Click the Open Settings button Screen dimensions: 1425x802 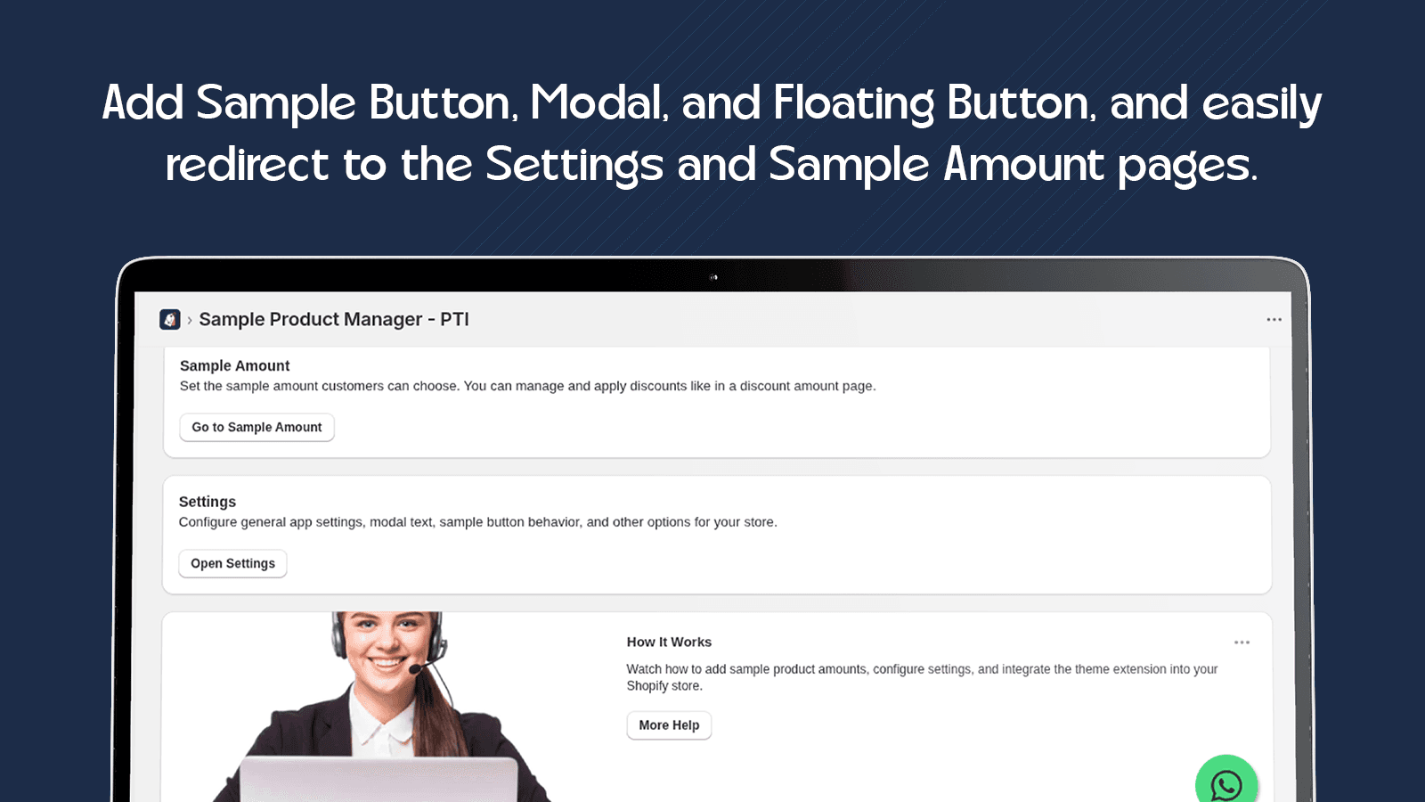[x=232, y=563]
